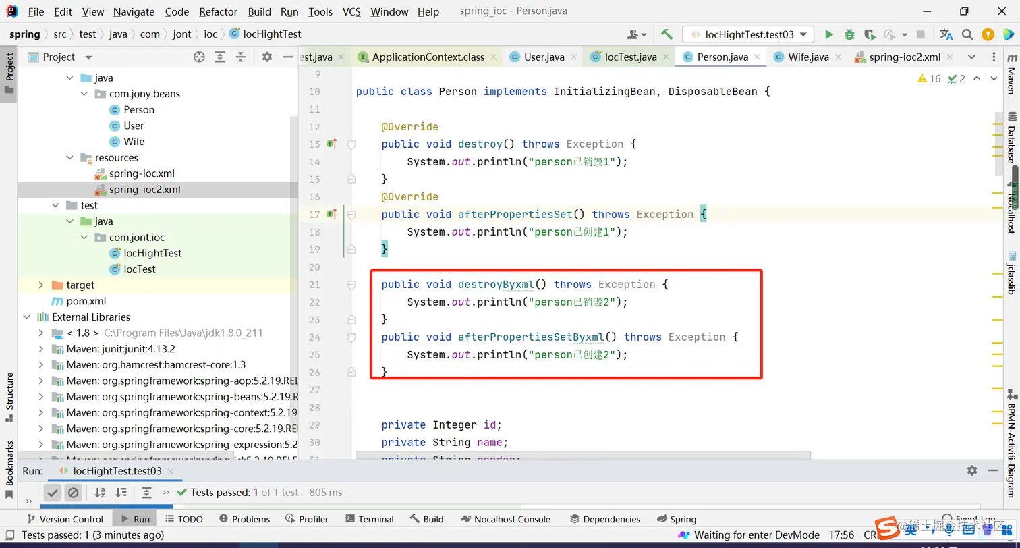
Task: Open the VCS menu
Action: pos(351,11)
